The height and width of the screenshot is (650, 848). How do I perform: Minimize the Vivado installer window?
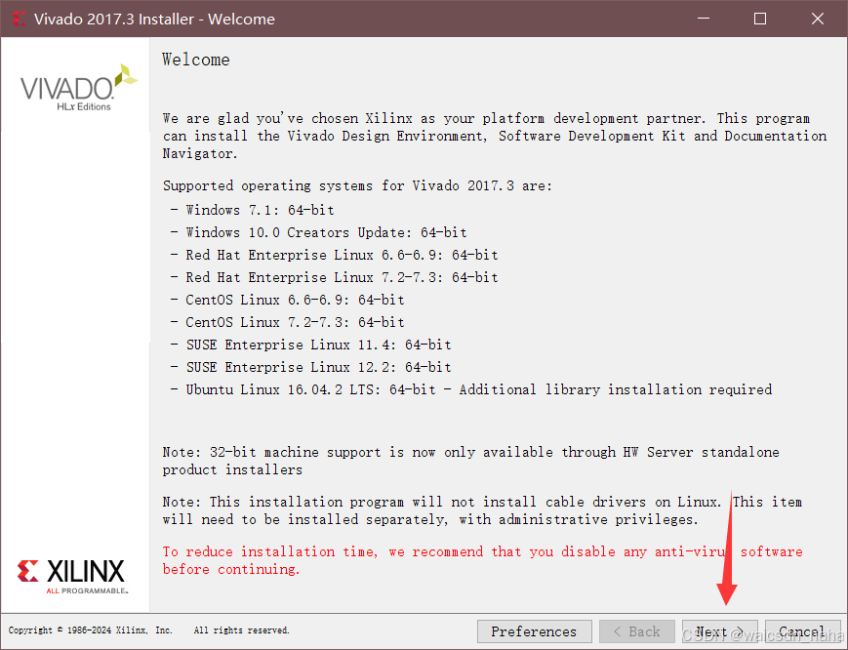point(703,19)
